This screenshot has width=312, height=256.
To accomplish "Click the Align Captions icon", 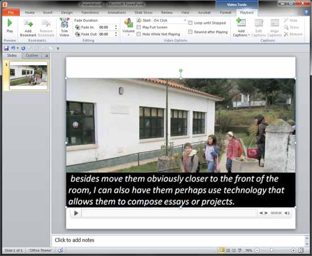I will point(275,23).
